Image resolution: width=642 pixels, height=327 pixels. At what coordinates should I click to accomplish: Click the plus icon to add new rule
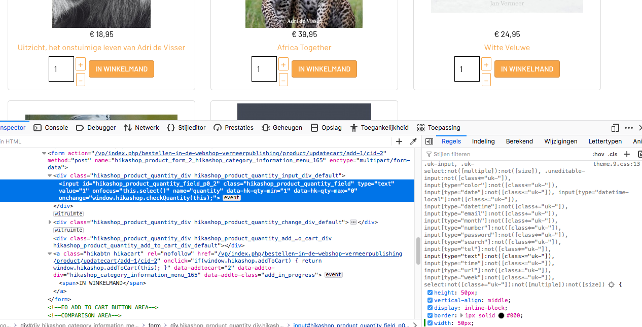coord(627,154)
